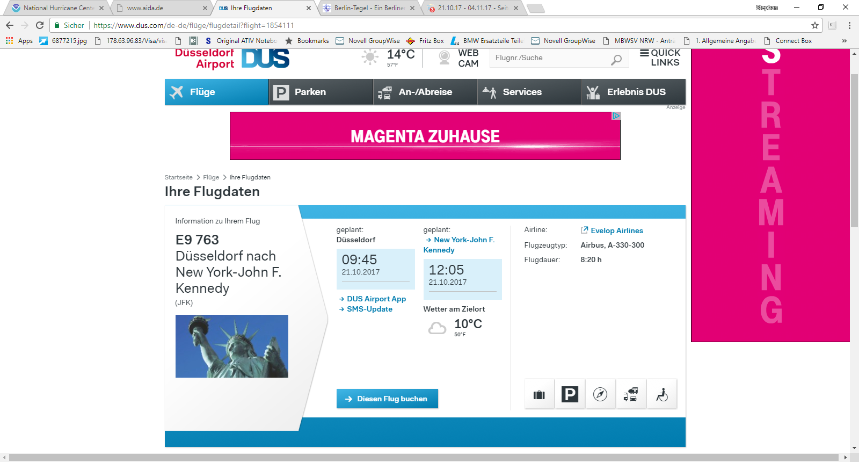The image size is (859, 462).
Task: Expand the bookmarks overflow chevron
Action: 844,41
